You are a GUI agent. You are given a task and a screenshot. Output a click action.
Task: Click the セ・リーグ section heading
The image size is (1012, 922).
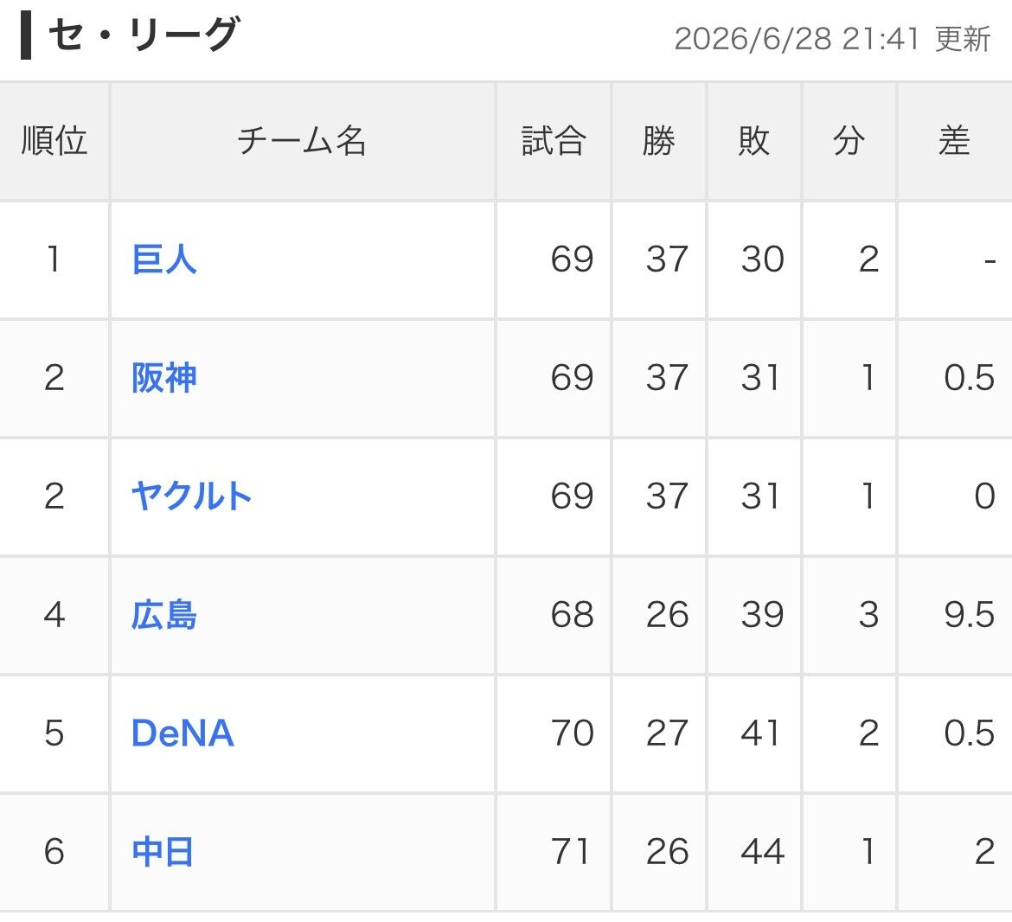[x=144, y=35]
